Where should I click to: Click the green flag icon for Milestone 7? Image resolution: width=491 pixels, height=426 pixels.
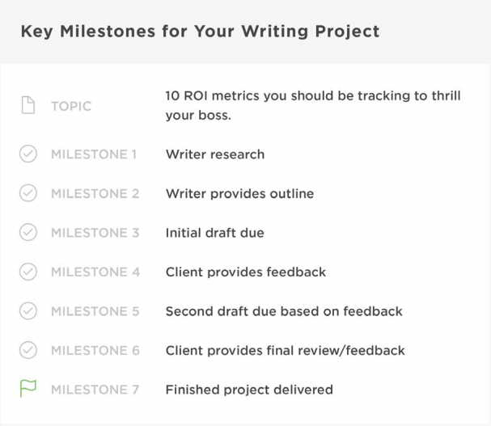(x=28, y=389)
